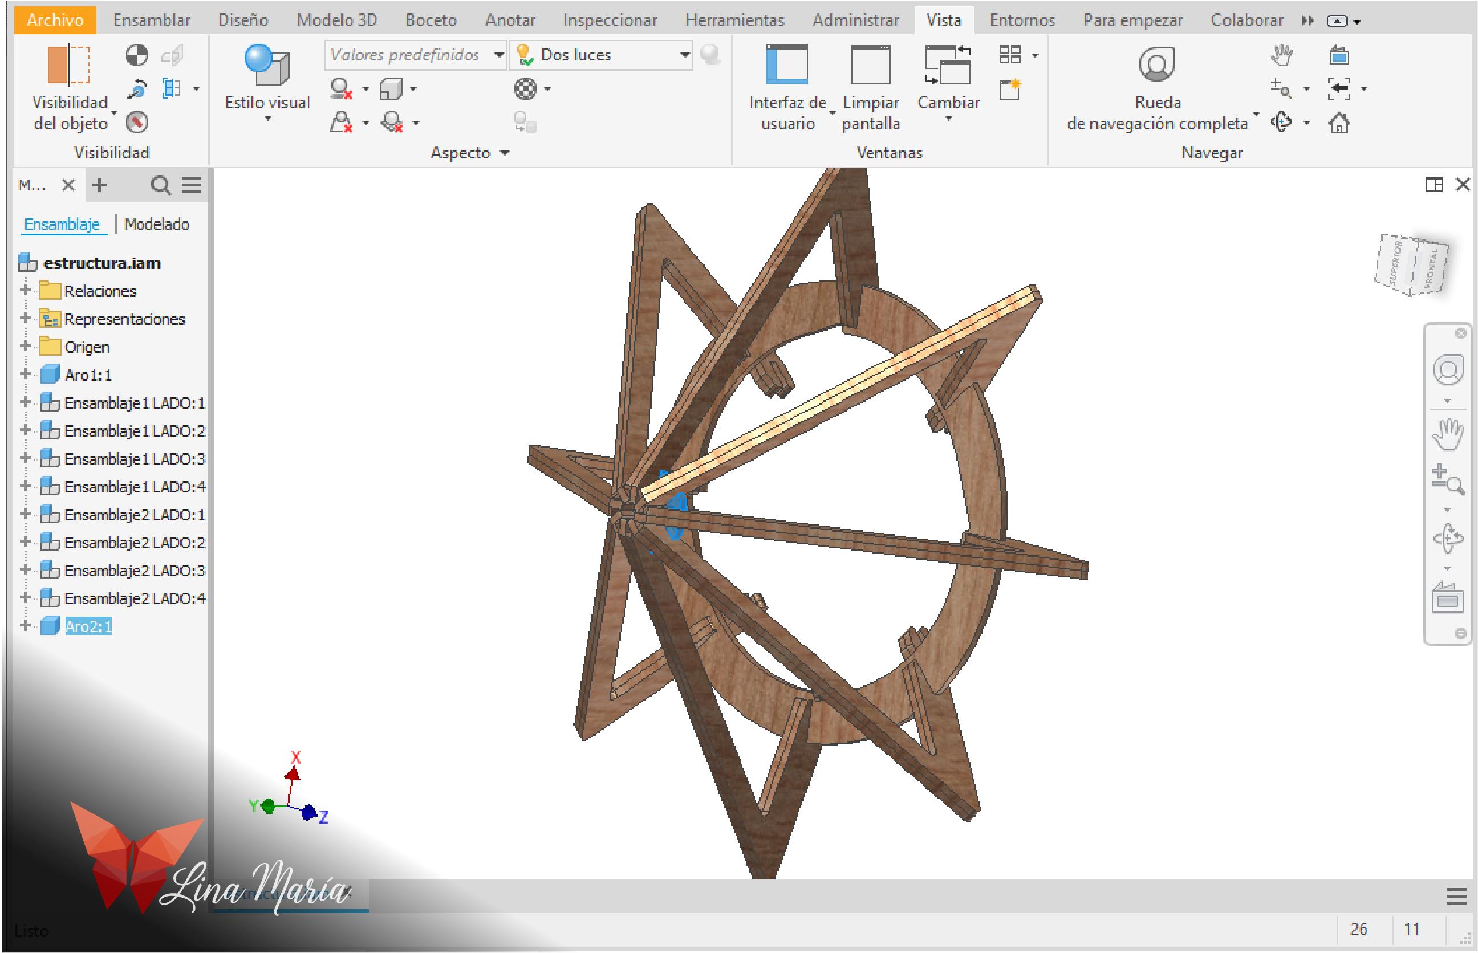Click the center of gravity icon
Screen dimensions: 1478x953
[x=137, y=55]
